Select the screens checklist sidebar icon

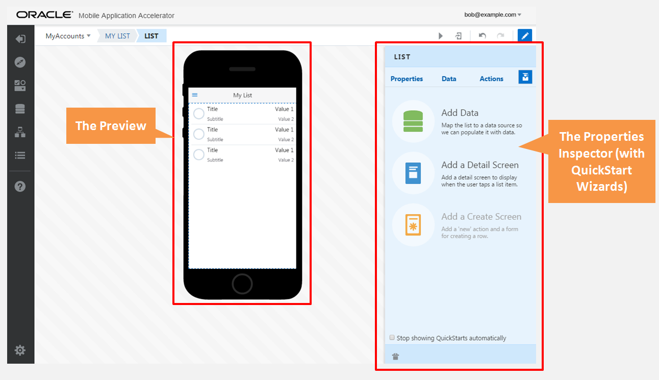pyautogui.click(x=20, y=86)
